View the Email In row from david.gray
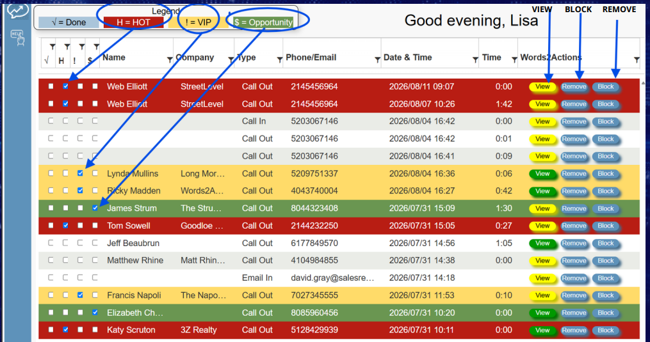Image resolution: width=650 pixels, height=342 pixels. pyautogui.click(x=542, y=278)
